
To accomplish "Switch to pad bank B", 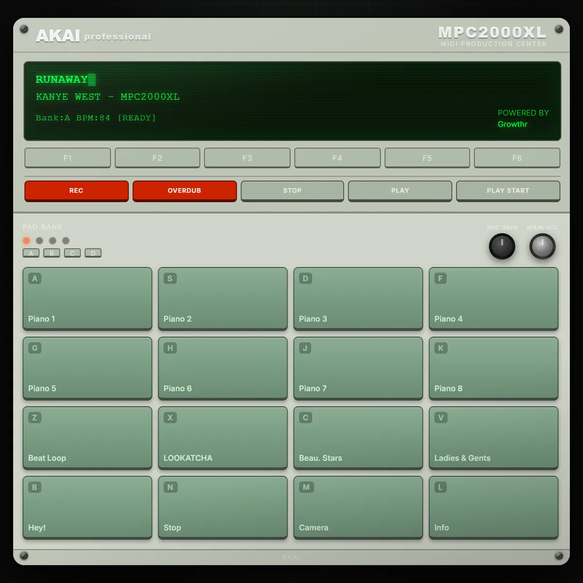I will pyautogui.click(x=51, y=253).
